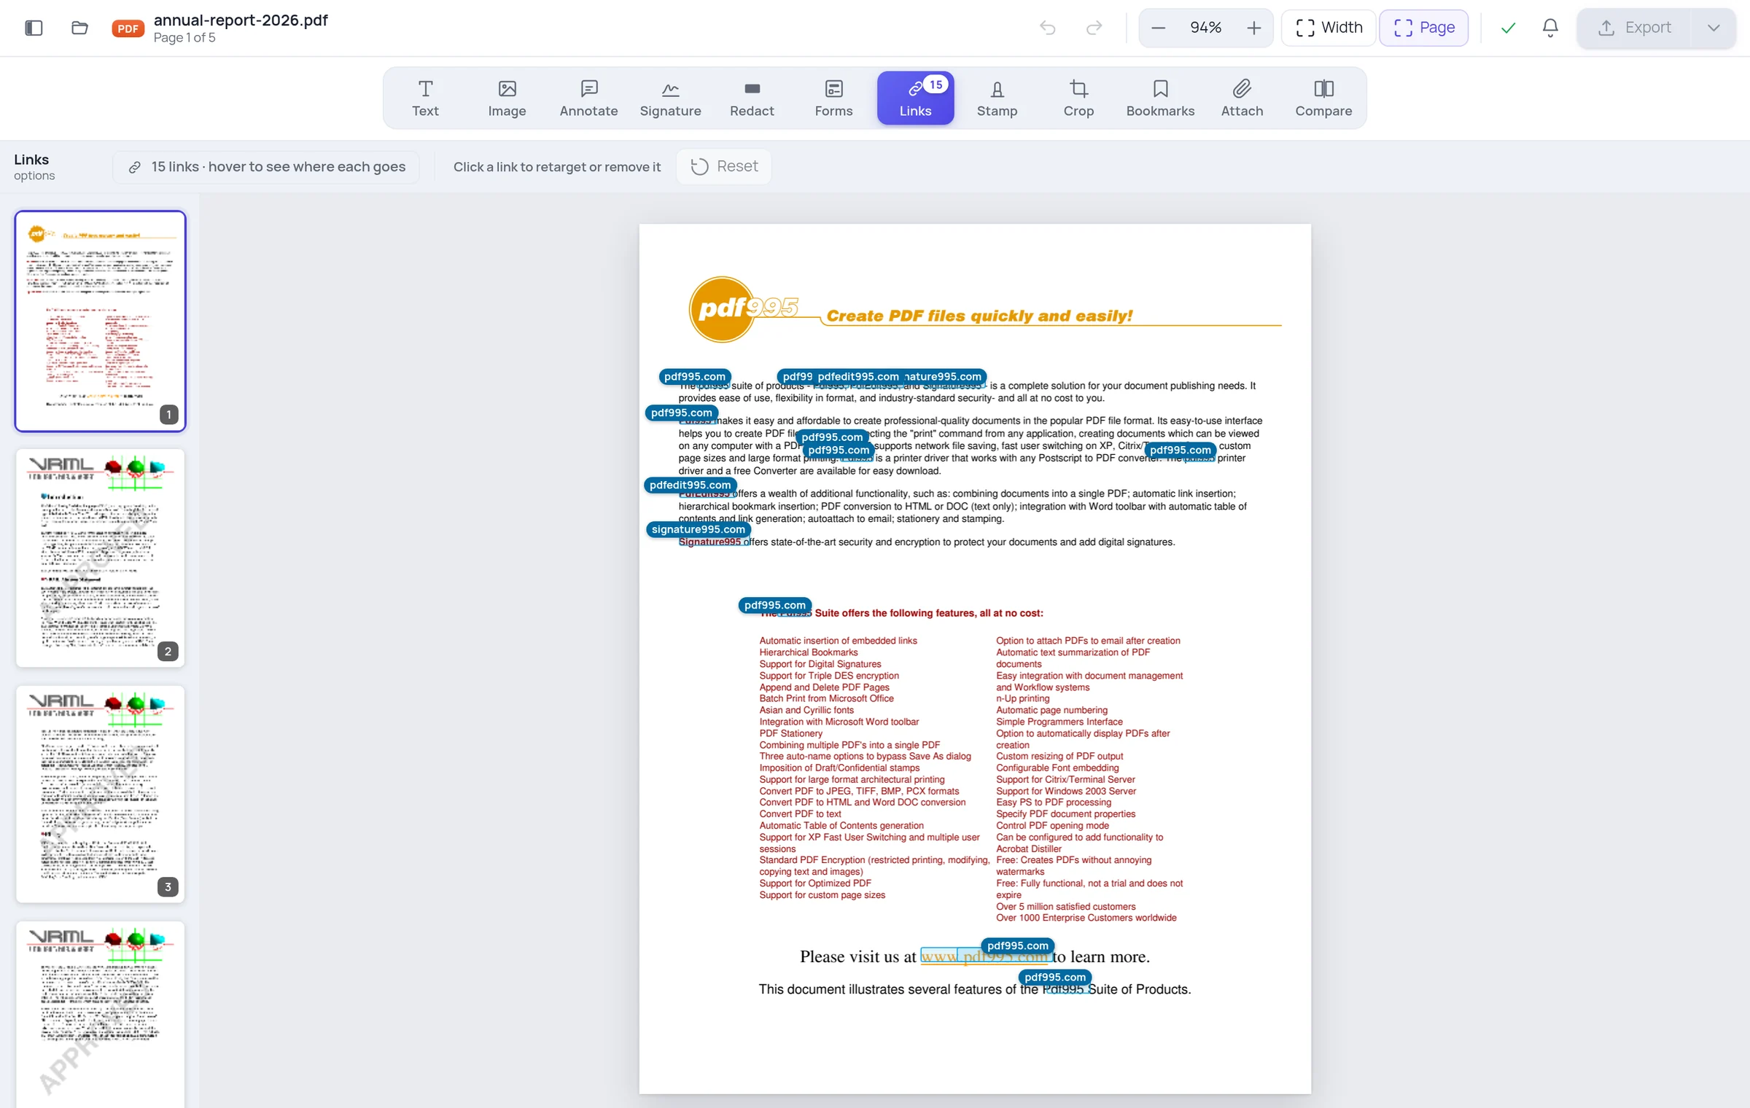This screenshot has height=1108, width=1750.
Task: Select the Attach tool
Action: (1242, 98)
